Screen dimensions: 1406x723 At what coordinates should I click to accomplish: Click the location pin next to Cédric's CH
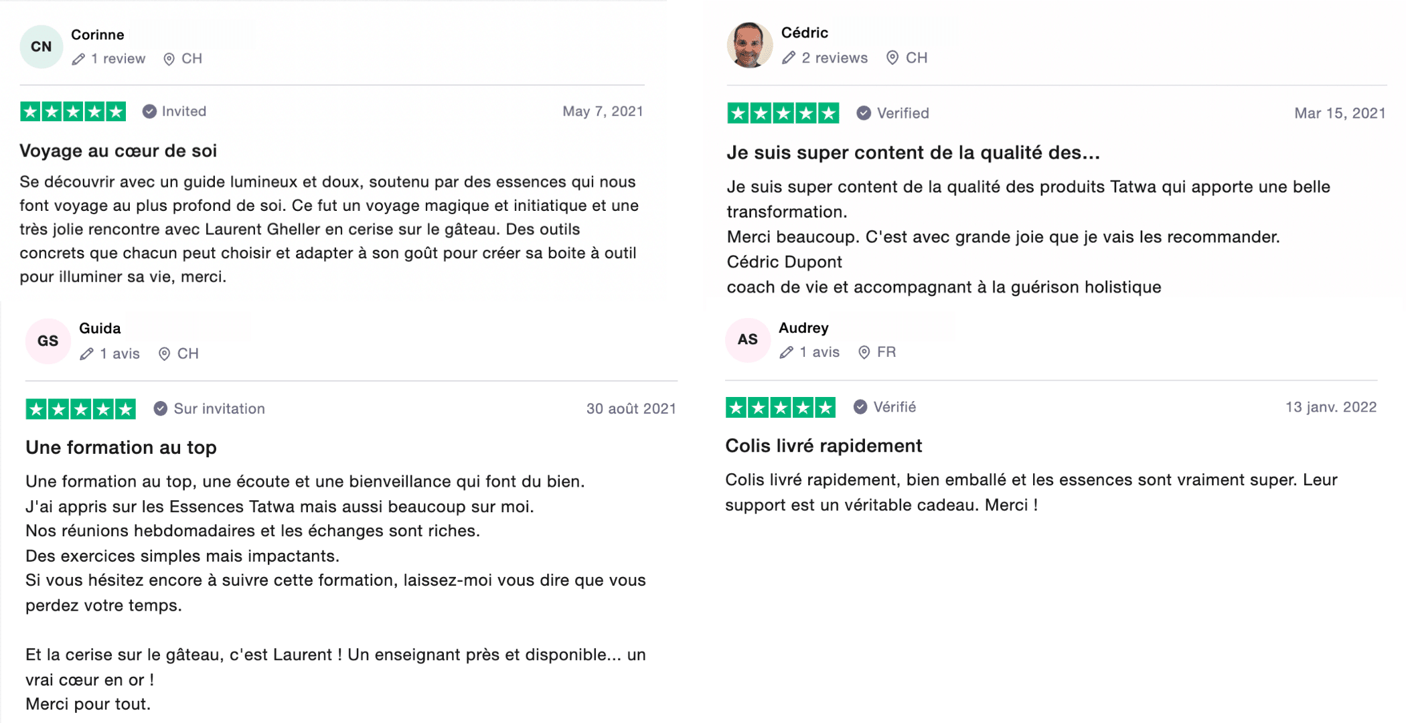(x=892, y=58)
